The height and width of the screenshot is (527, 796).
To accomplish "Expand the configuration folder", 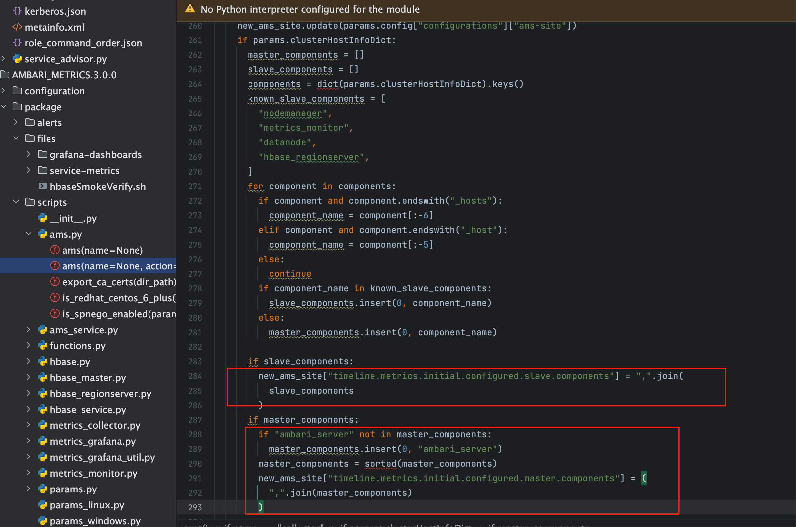I will pos(4,91).
